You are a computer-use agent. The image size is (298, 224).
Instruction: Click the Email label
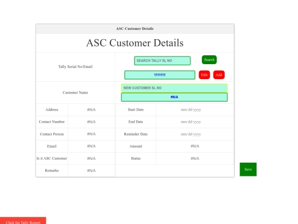point(52,146)
